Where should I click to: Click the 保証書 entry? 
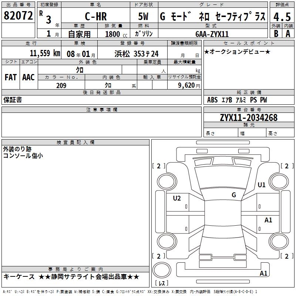pos(13,100)
